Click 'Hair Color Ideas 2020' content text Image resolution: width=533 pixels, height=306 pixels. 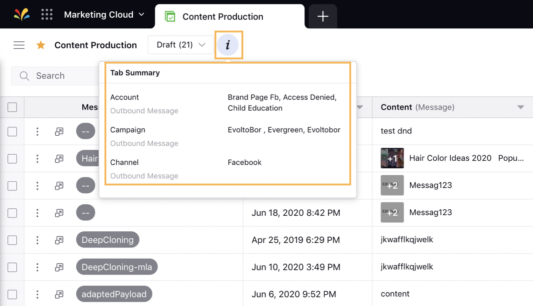(x=450, y=158)
